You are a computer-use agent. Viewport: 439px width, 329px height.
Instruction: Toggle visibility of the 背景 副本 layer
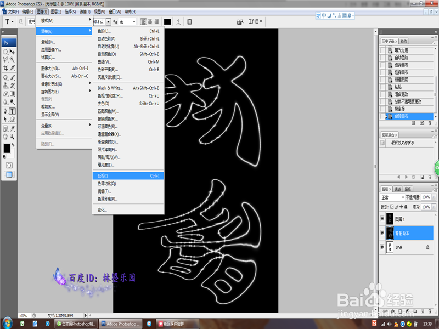382,232
